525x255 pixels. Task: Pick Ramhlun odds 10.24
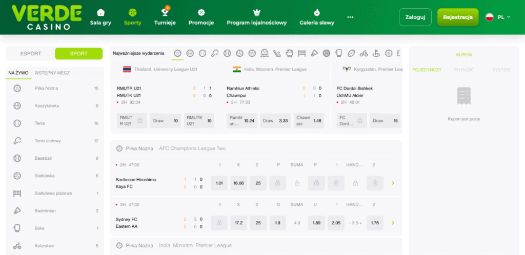242,121
